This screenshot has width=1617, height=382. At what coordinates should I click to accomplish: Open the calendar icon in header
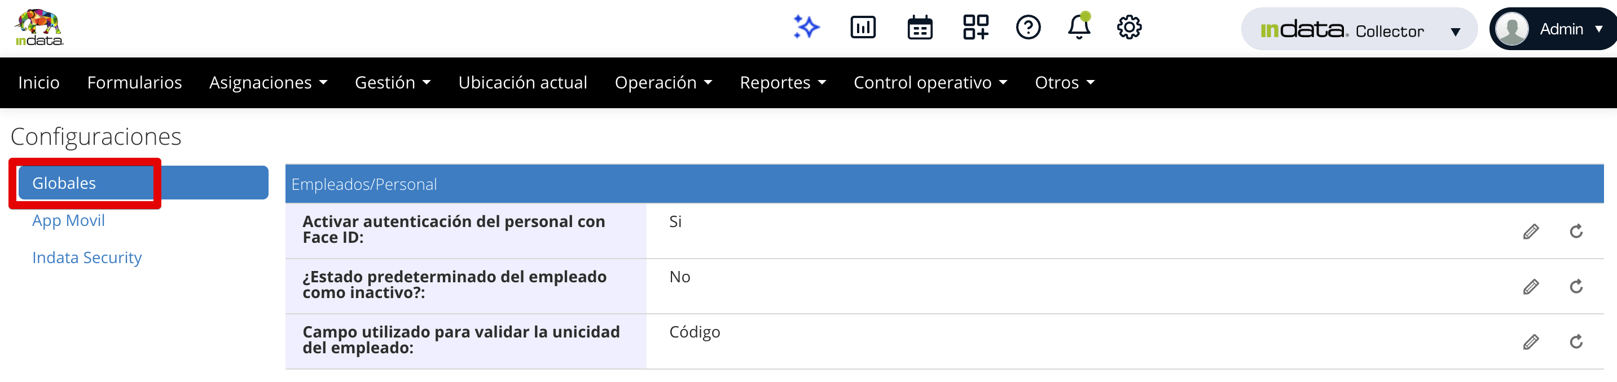pos(920,28)
